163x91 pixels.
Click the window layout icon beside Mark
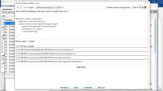click(140, 7)
